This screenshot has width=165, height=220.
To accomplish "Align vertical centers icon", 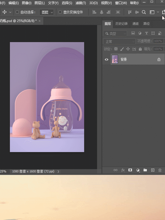I will pos(137,12).
